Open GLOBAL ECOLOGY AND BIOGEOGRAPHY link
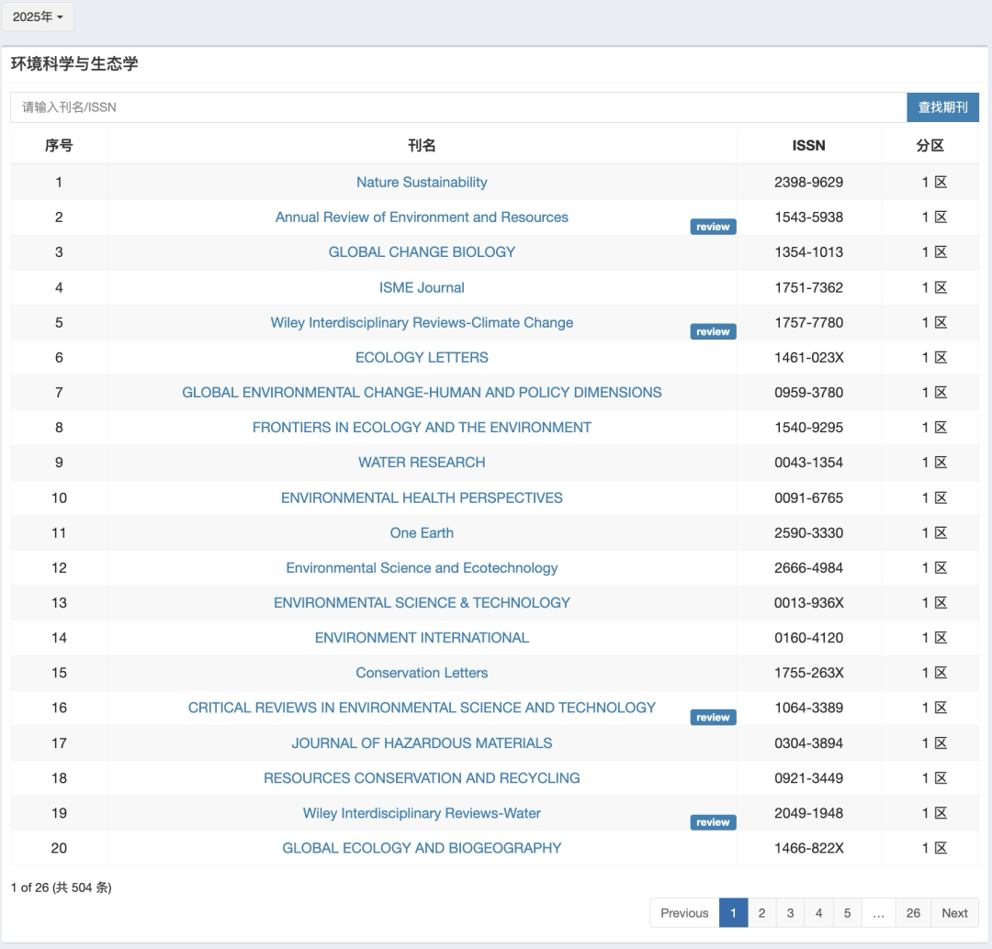The image size is (992, 949). [x=422, y=848]
